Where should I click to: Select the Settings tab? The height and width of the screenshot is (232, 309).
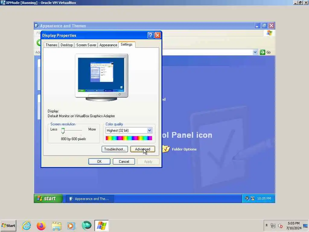coord(126,45)
